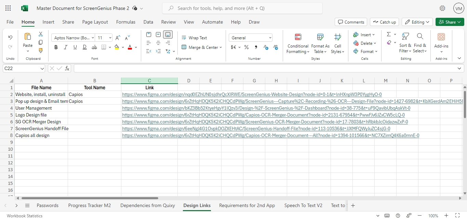Apply percent style number format
This screenshot has height=219, width=467.
click(x=246, y=47)
